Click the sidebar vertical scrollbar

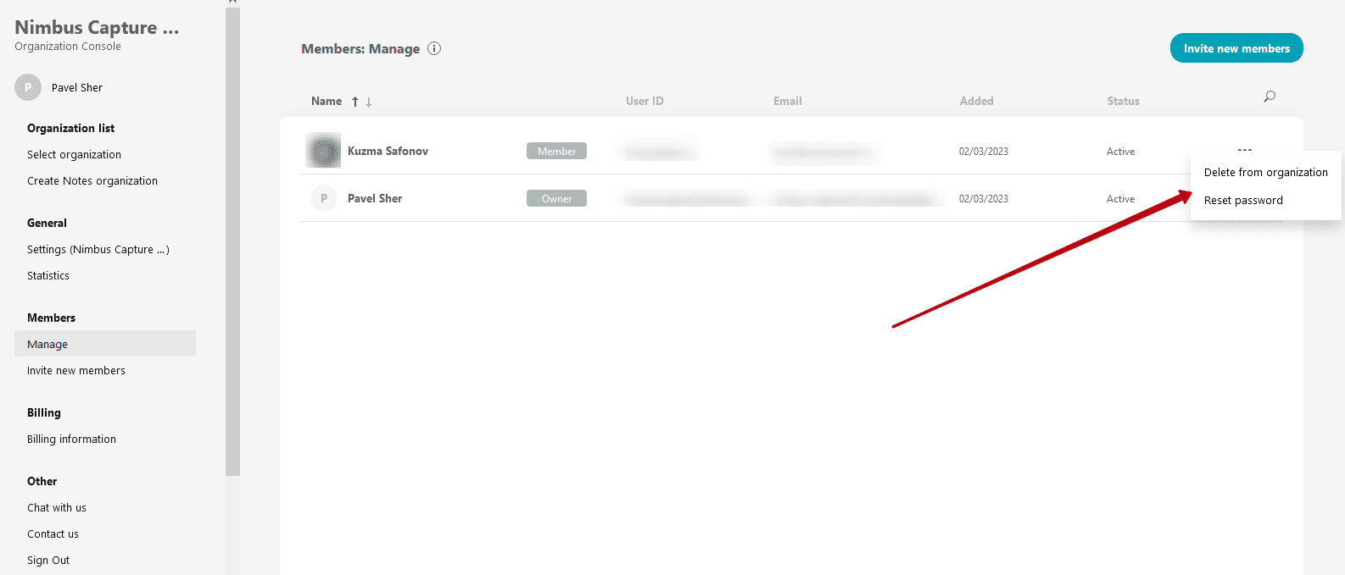[232, 241]
